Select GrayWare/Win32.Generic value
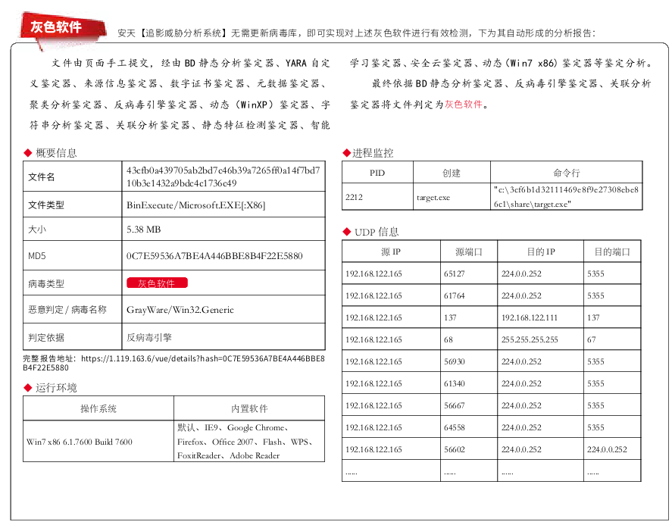The image size is (672, 525). pos(180,310)
